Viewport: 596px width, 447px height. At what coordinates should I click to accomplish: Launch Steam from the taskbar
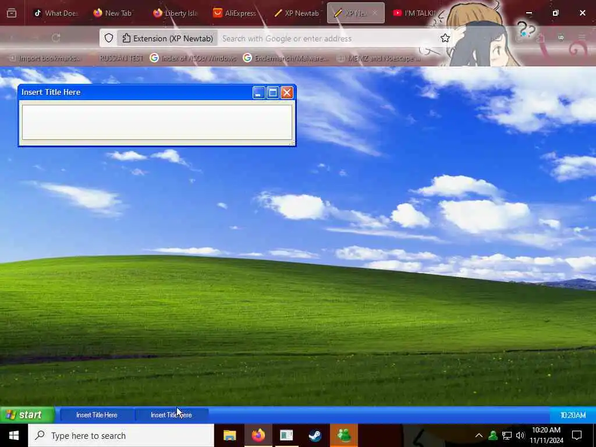(315, 435)
